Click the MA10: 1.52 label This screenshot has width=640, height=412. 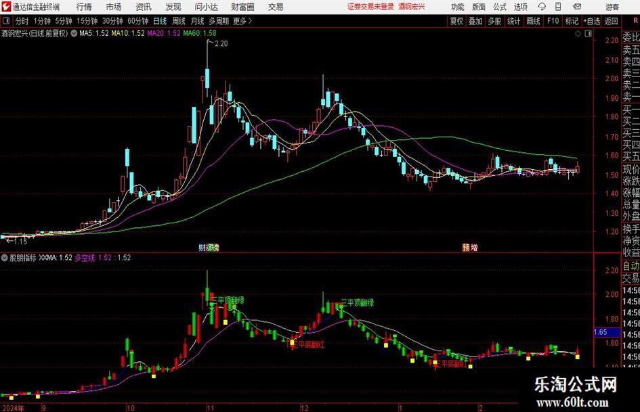128,33
